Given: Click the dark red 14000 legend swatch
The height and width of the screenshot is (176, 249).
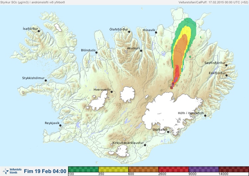Looking at the screenshot, I should tap(234, 169).
